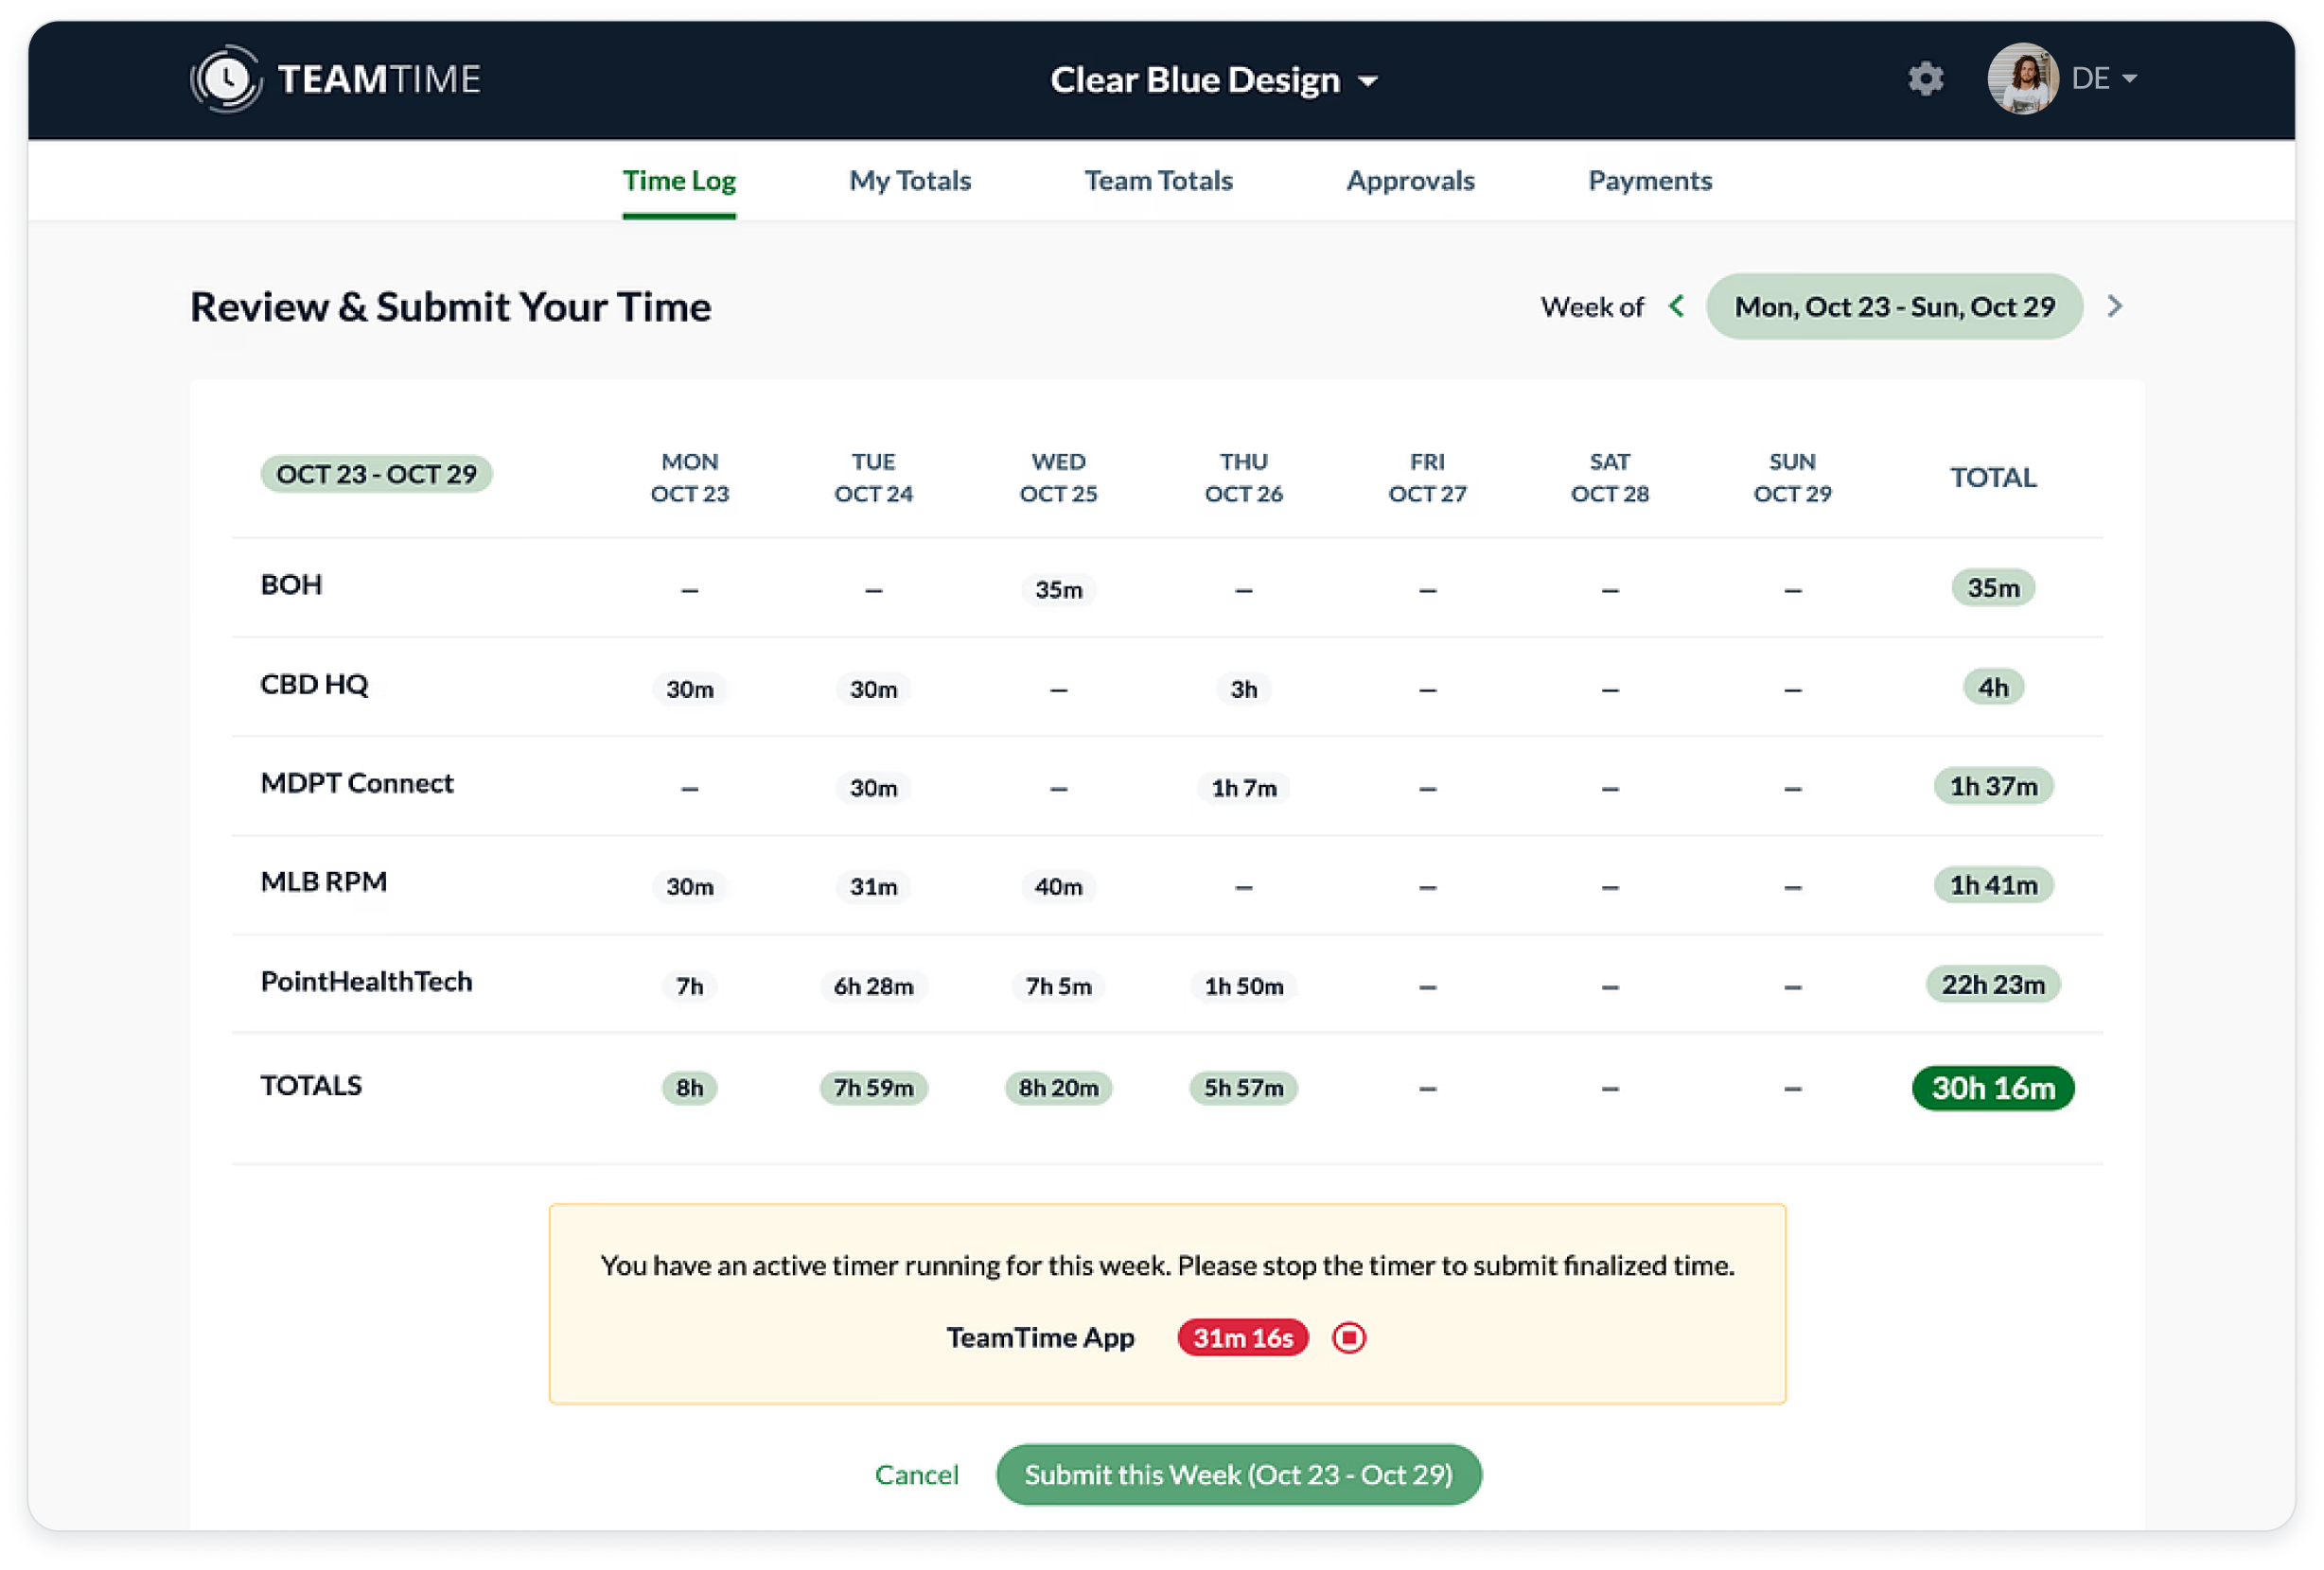Open the Team Totals tab

point(1159,181)
